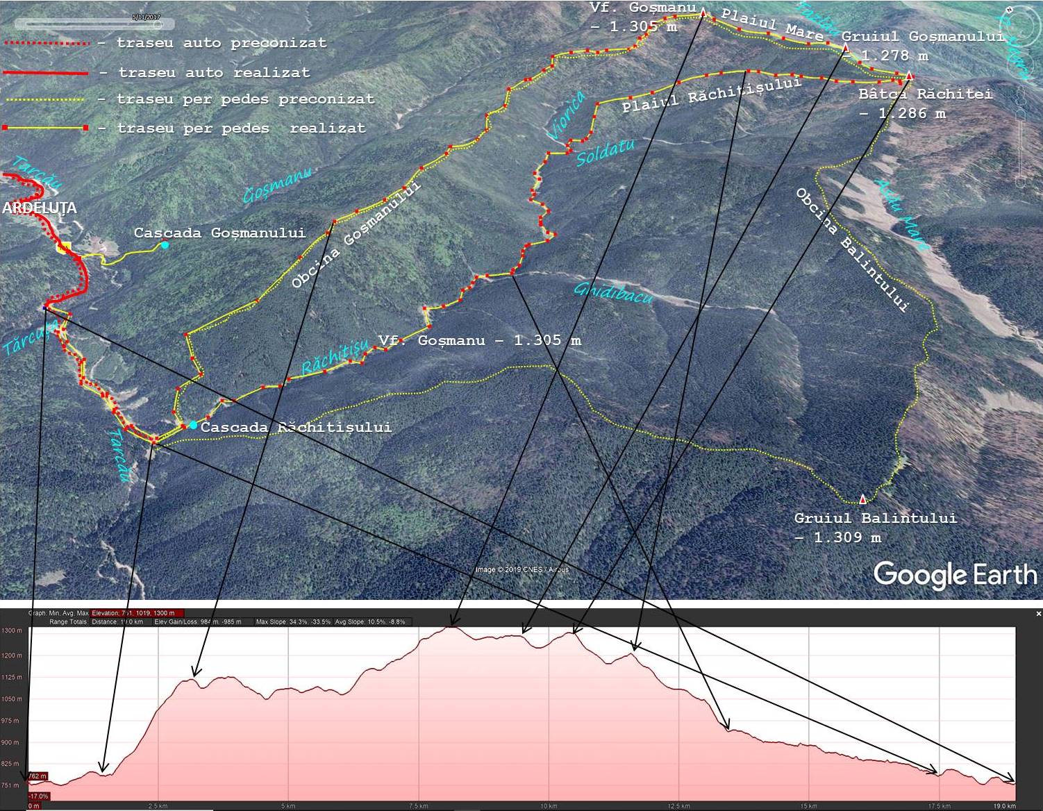Close the elevation profile panel
The image size is (1043, 811).
[1038, 614]
